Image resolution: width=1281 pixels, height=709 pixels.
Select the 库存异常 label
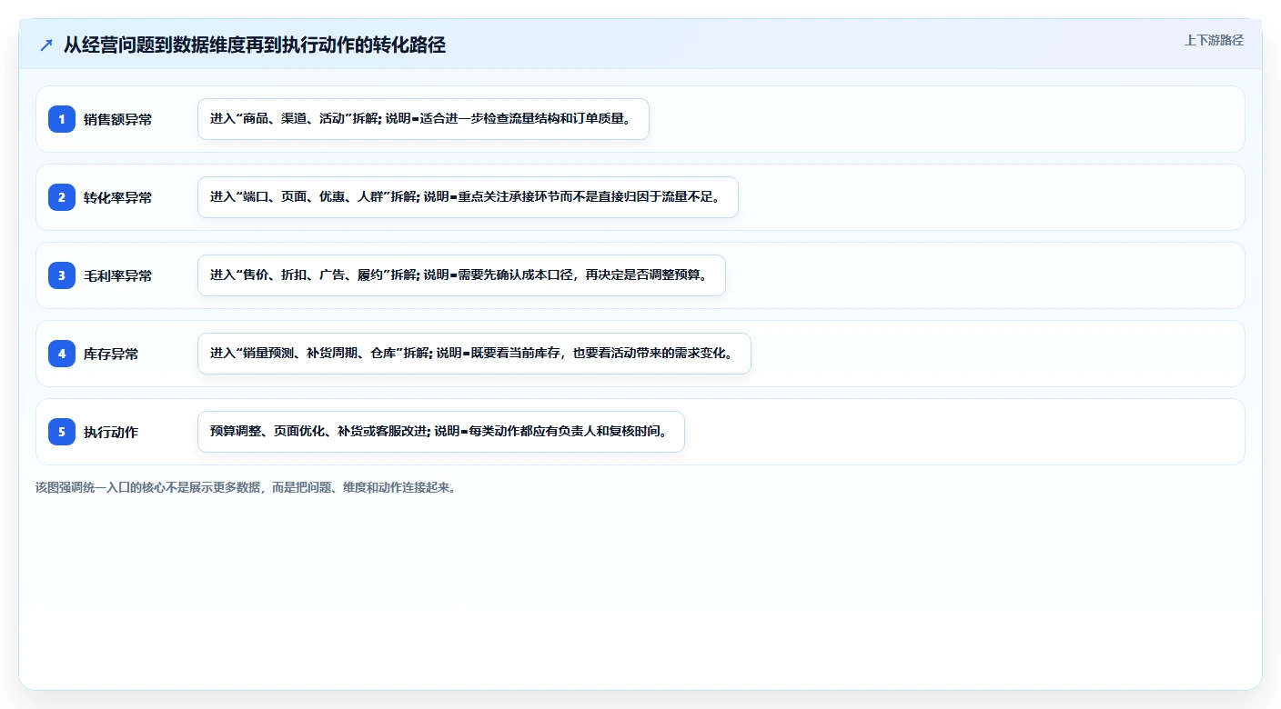(111, 354)
